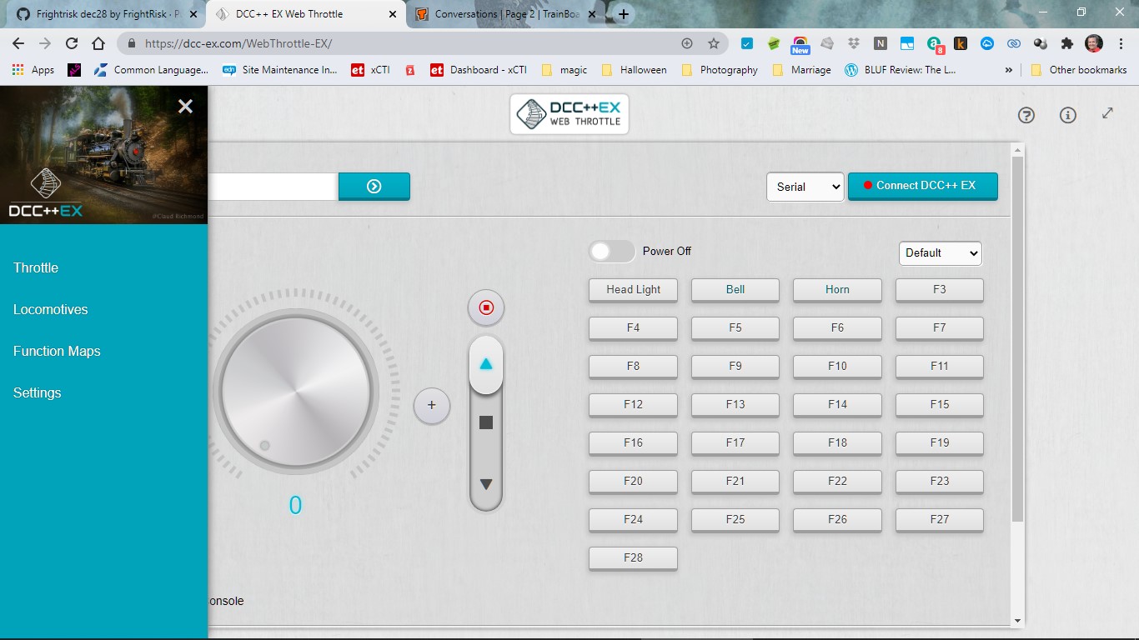This screenshot has height=640, width=1139.
Task: Open Function Maps from the side menu
Action: coord(57,351)
